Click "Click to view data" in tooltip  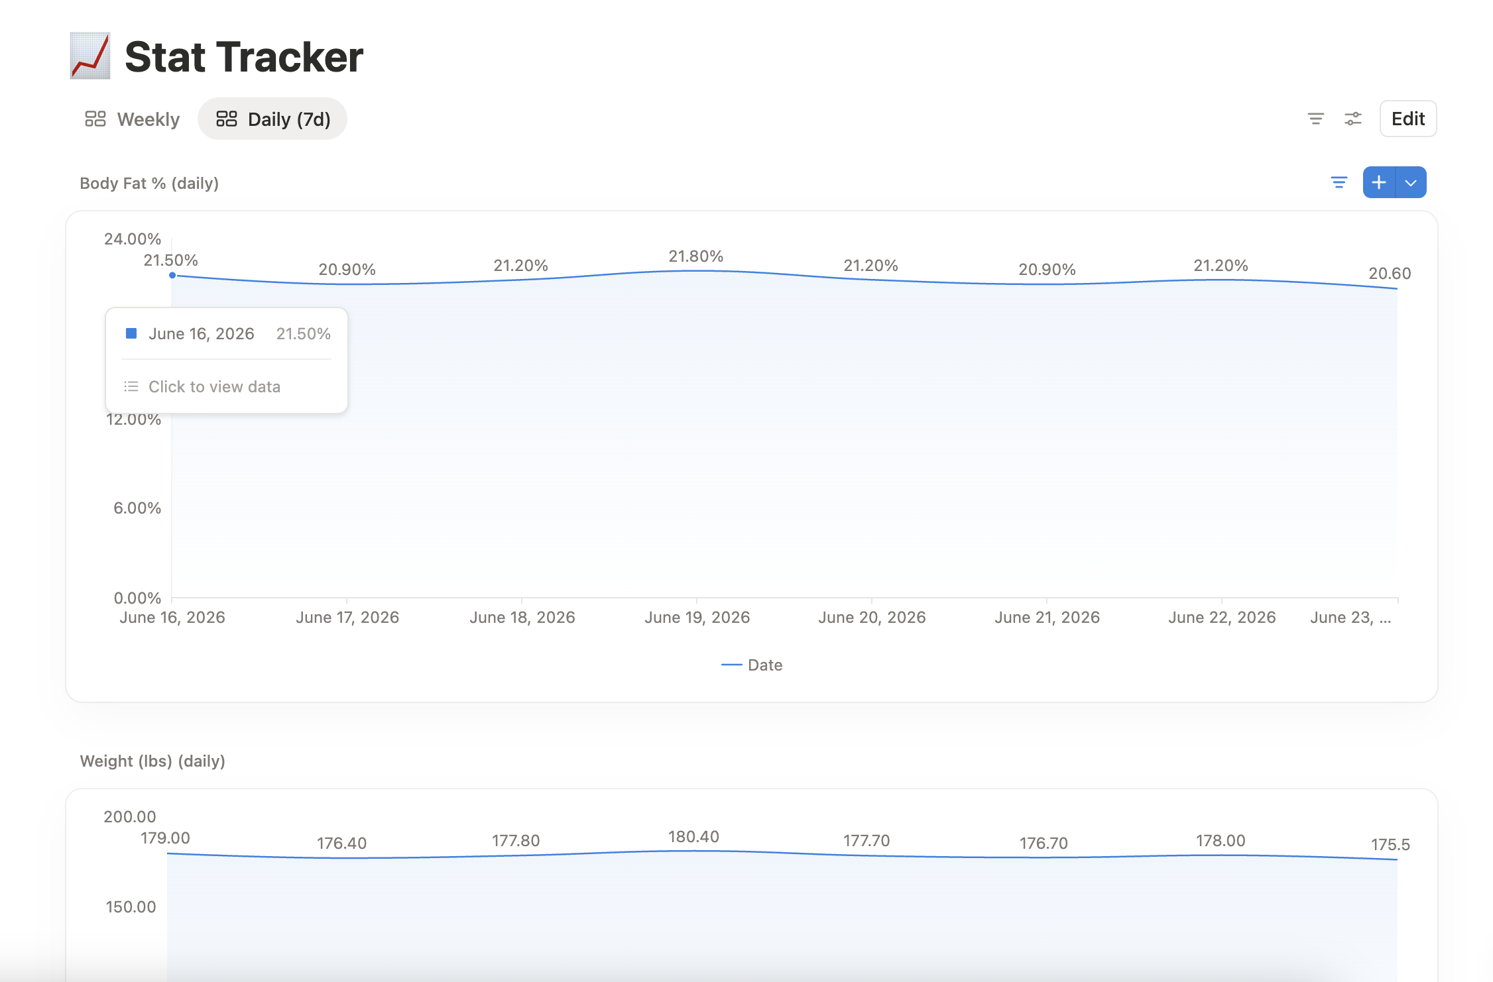coord(214,387)
